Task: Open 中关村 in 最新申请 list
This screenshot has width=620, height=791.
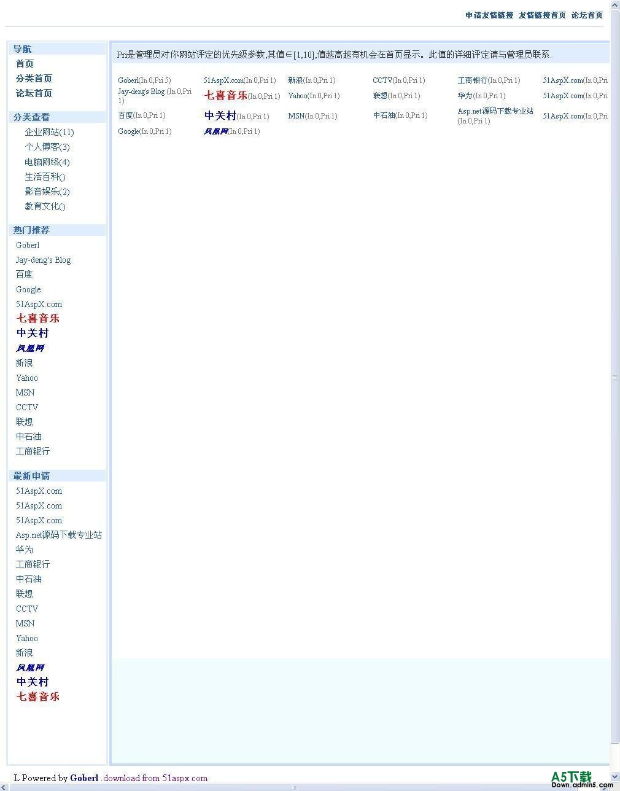Action: (x=33, y=682)
